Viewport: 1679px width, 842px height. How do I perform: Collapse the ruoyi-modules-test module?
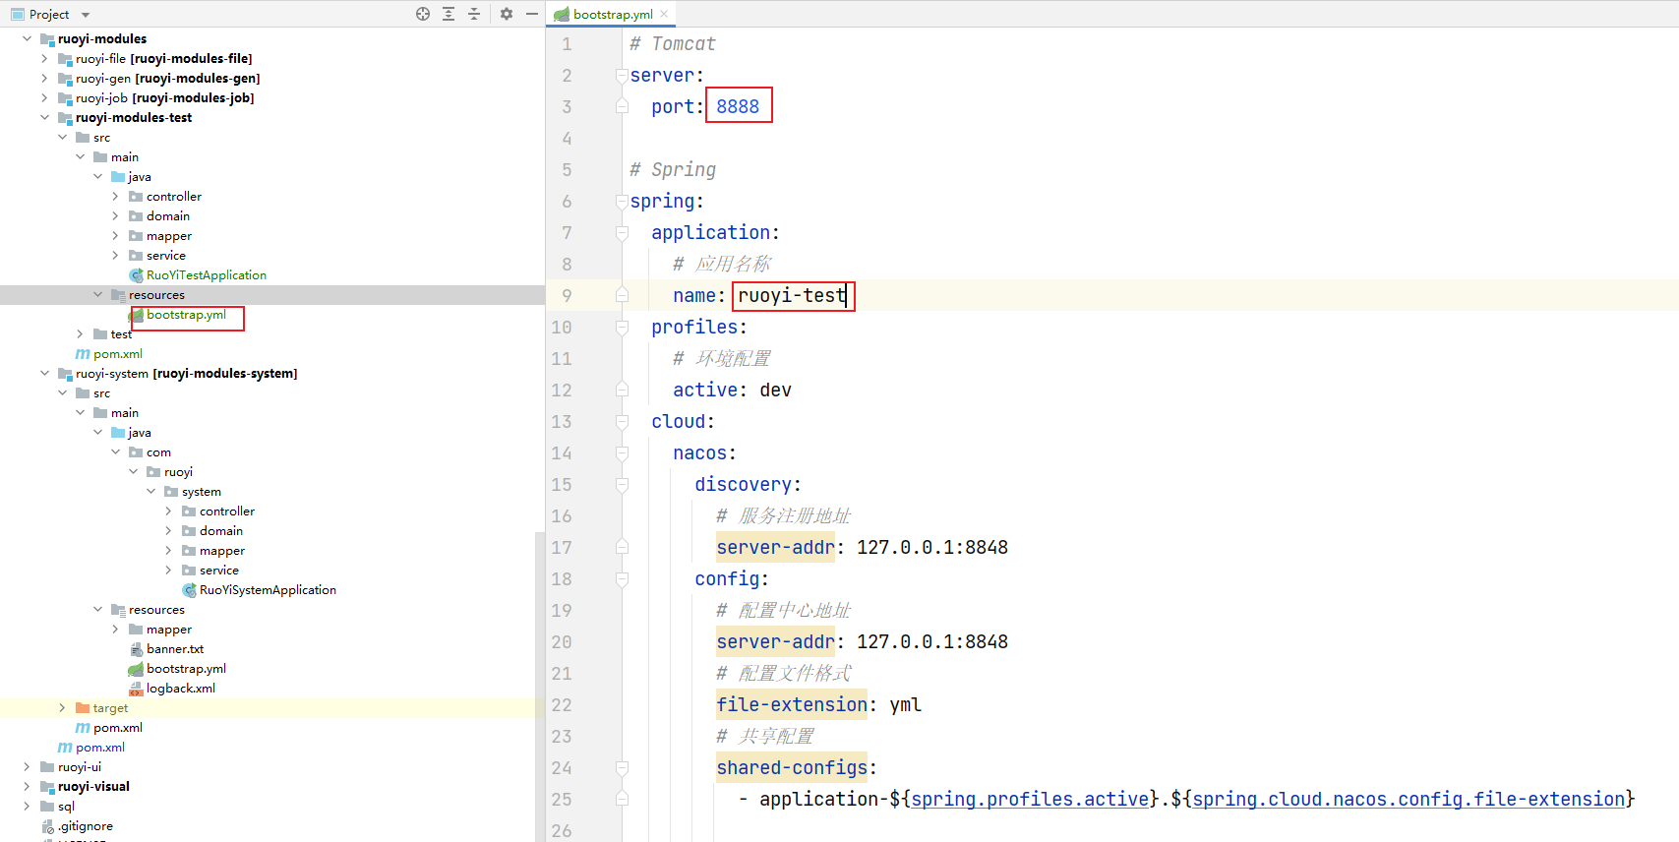pos(44,117)
